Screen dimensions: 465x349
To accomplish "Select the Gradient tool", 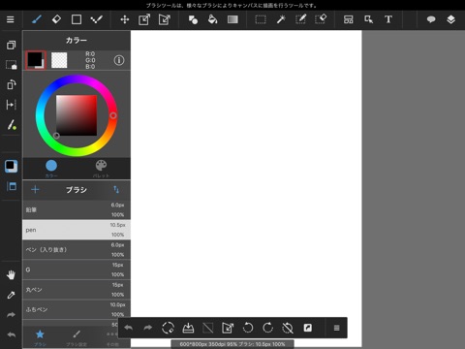I will point(232,19).
